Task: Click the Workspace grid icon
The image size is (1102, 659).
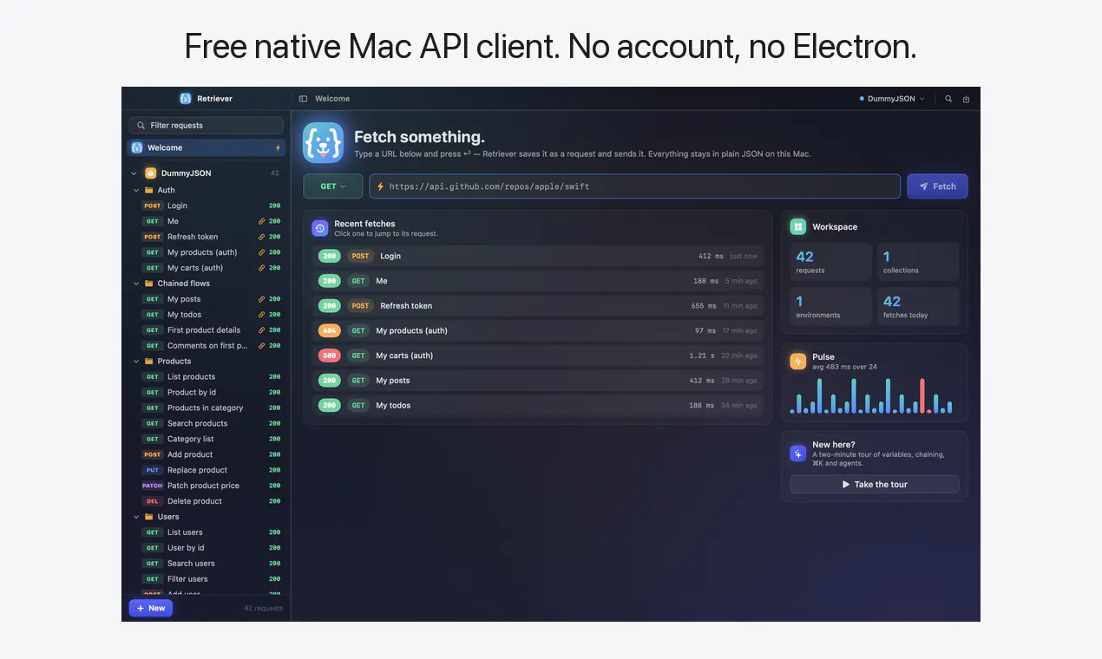Action: coord(797,226)
